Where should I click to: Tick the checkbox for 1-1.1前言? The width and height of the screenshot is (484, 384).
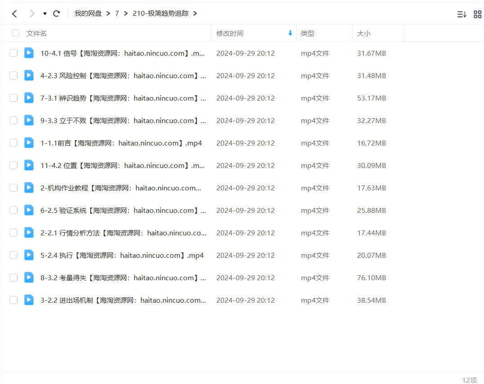tap(13, 143)
